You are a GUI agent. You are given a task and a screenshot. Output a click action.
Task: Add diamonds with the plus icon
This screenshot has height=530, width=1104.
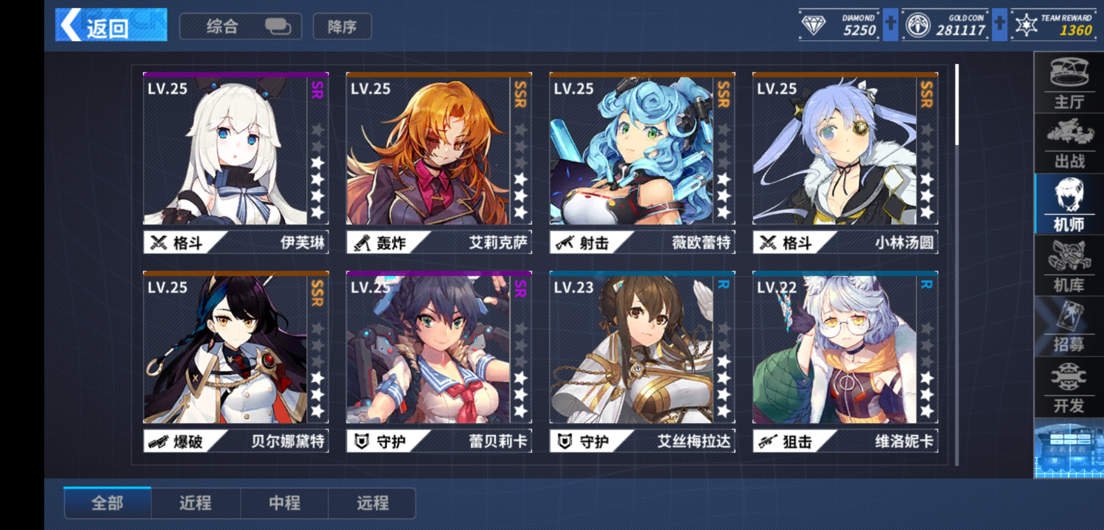pyautogui.click(x=890, y=25)
